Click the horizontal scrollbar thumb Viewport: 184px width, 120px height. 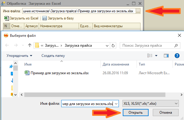coord(95,95)
